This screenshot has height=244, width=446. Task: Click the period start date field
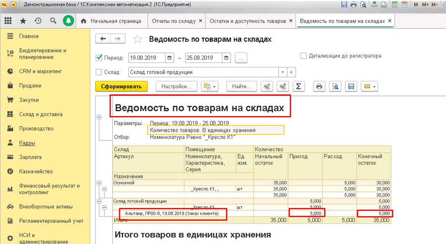(147, 58)
